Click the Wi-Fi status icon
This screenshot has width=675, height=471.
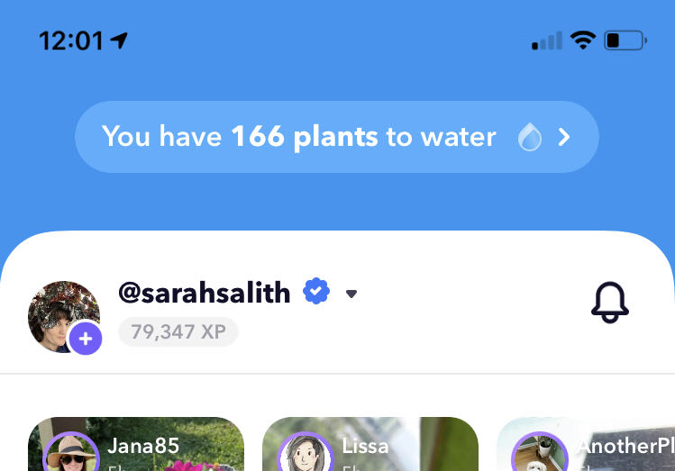583,41
